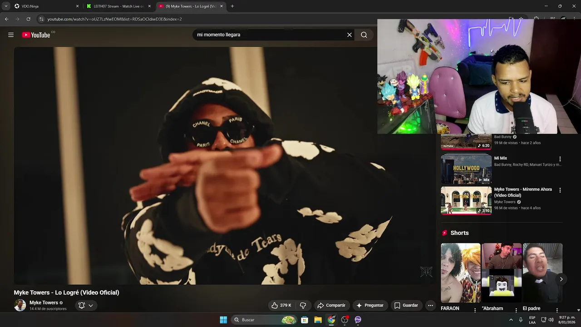The width and height of the screenshot is (581, 327).
Task: Clear the search box text
Action: click(350, 35)
